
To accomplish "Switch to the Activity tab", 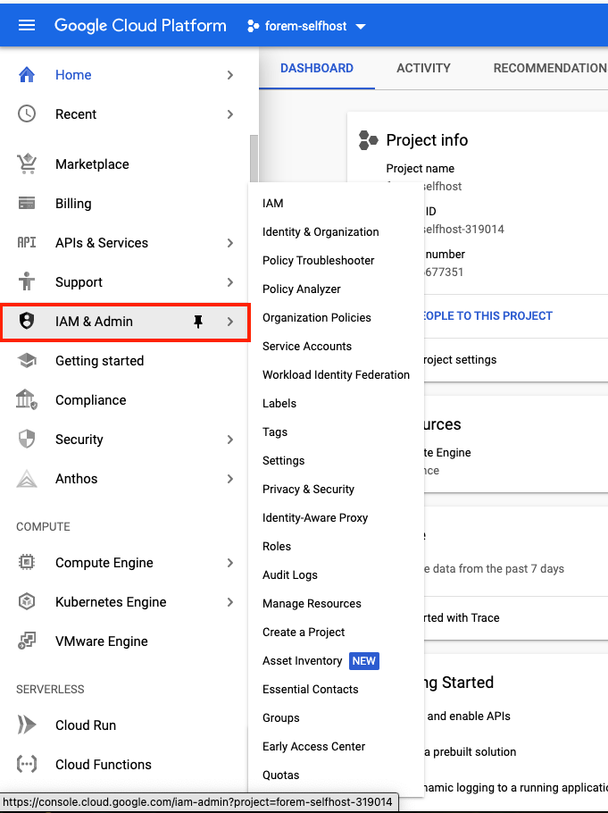I will point(423,68).
